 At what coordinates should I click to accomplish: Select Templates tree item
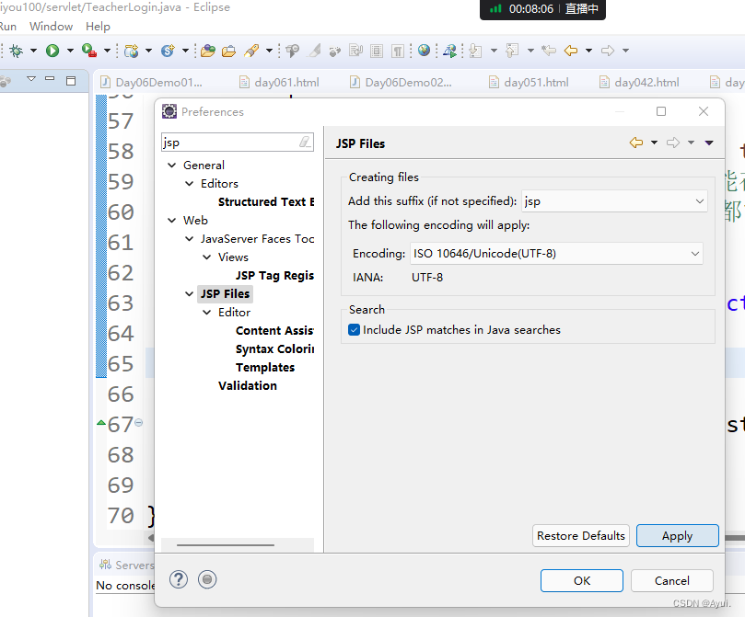pyautogui.click(x=265, y=368)
